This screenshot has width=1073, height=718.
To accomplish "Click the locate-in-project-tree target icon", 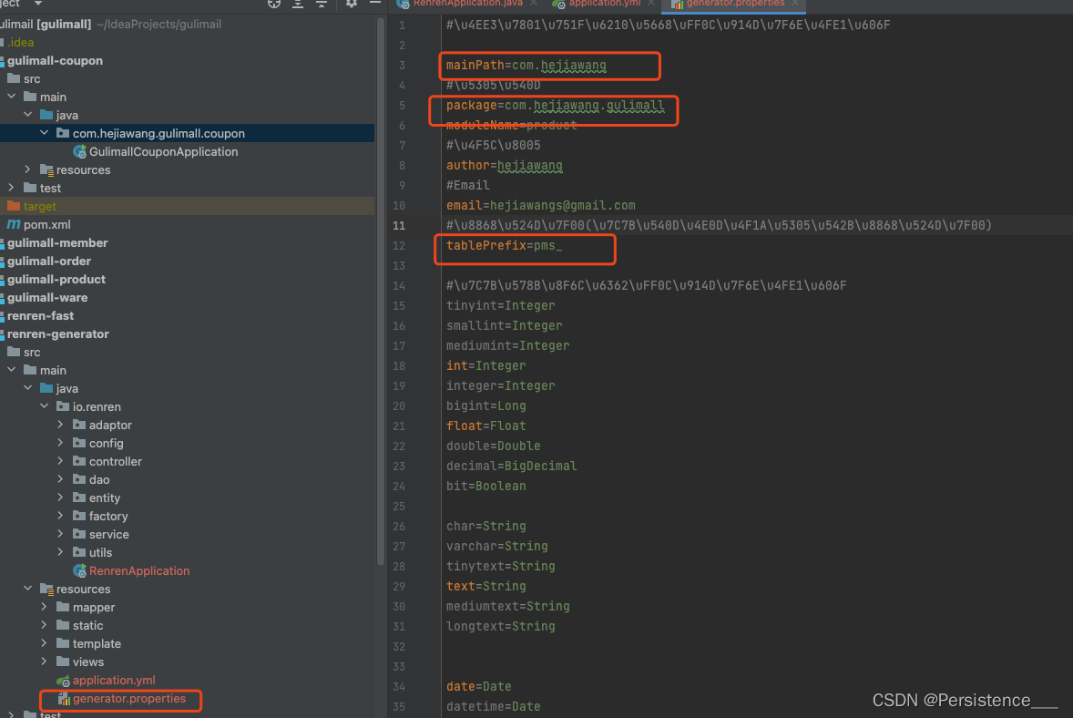I will click(x=274, y=4).
